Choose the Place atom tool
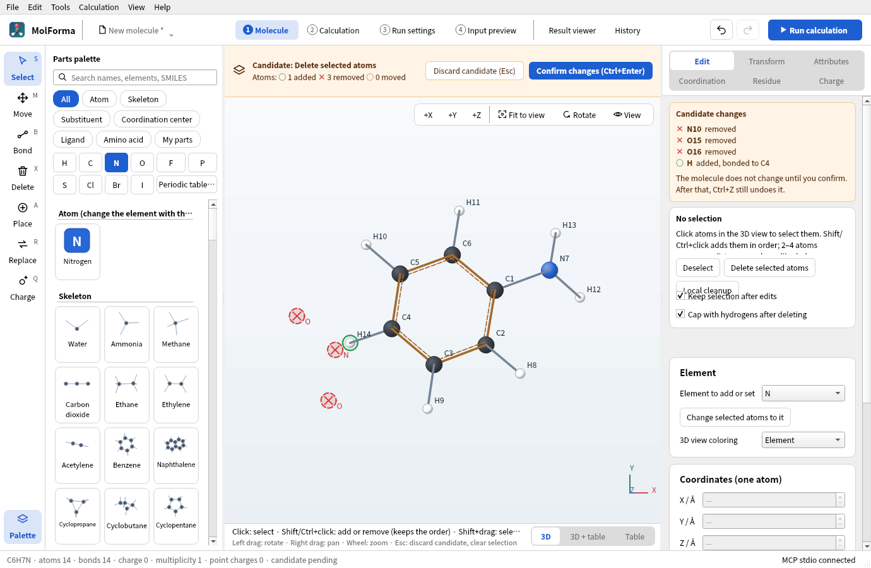Screen dimensions: 871x568 (x=23, y=215)
